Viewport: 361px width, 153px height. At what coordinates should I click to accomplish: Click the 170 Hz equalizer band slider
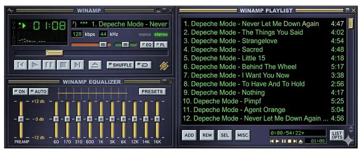[x=67, y=119]
